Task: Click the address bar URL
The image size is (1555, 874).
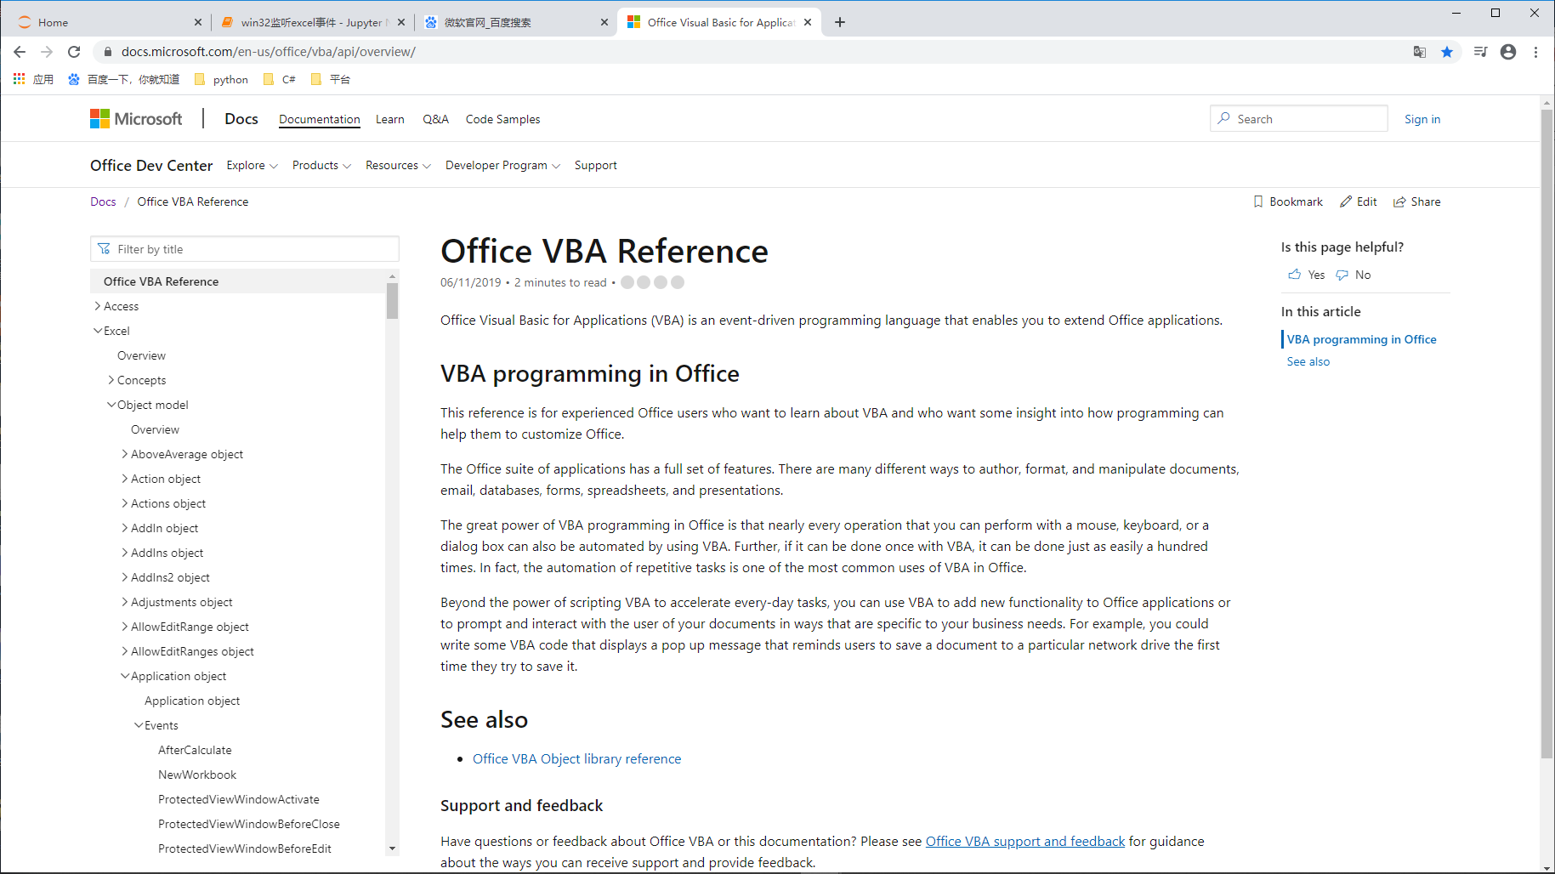Action: [269, 52]
